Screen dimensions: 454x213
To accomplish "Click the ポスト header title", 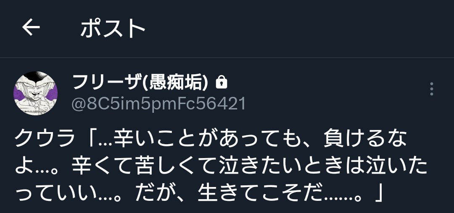I will coord(113,28).
